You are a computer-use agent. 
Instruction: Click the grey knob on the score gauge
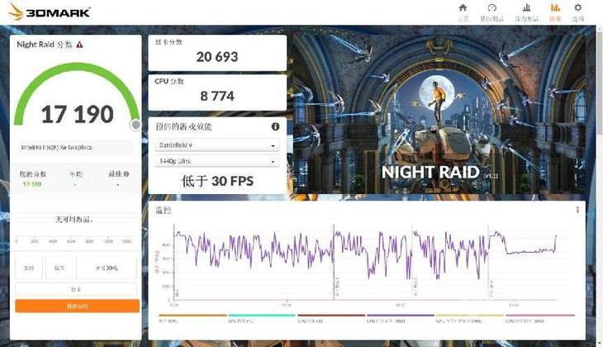click(135, 125)
